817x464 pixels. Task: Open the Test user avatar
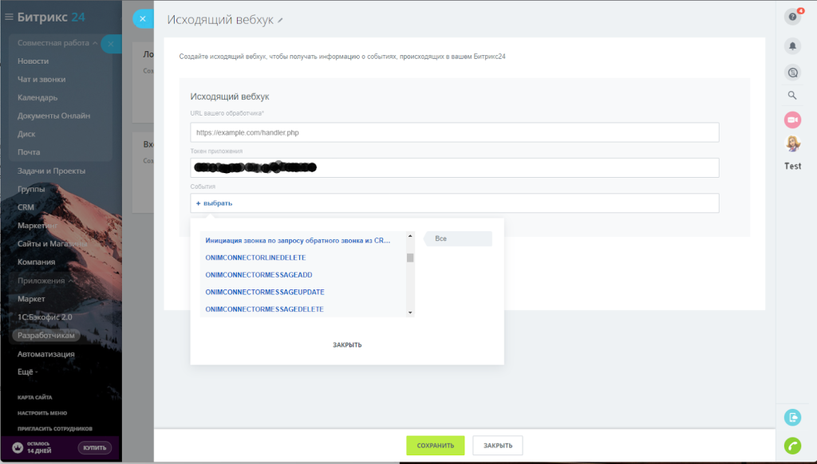coord(792,144)
